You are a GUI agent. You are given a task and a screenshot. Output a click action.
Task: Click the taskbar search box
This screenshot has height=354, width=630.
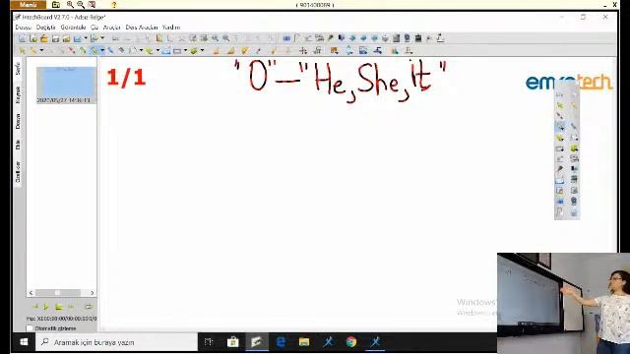(116, 342)
